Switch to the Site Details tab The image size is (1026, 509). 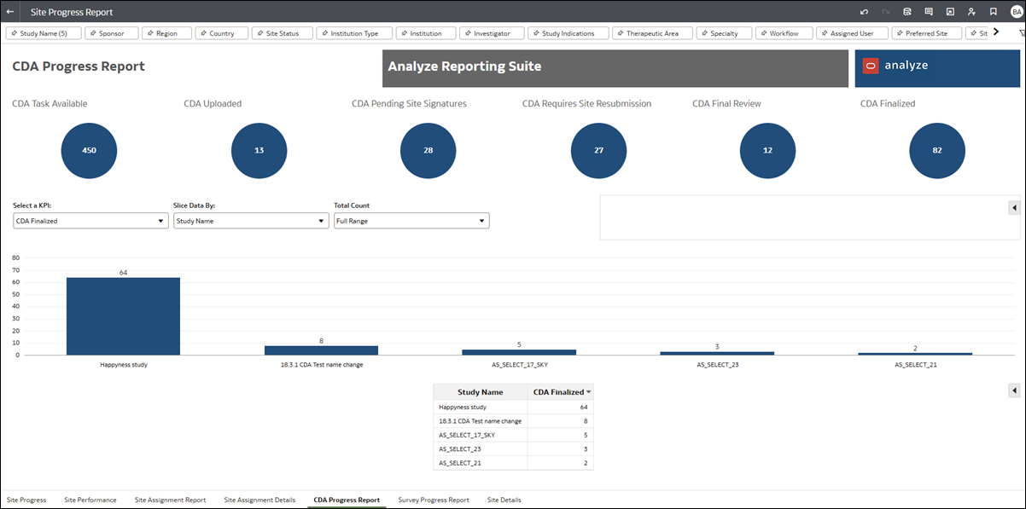(504, 500)
